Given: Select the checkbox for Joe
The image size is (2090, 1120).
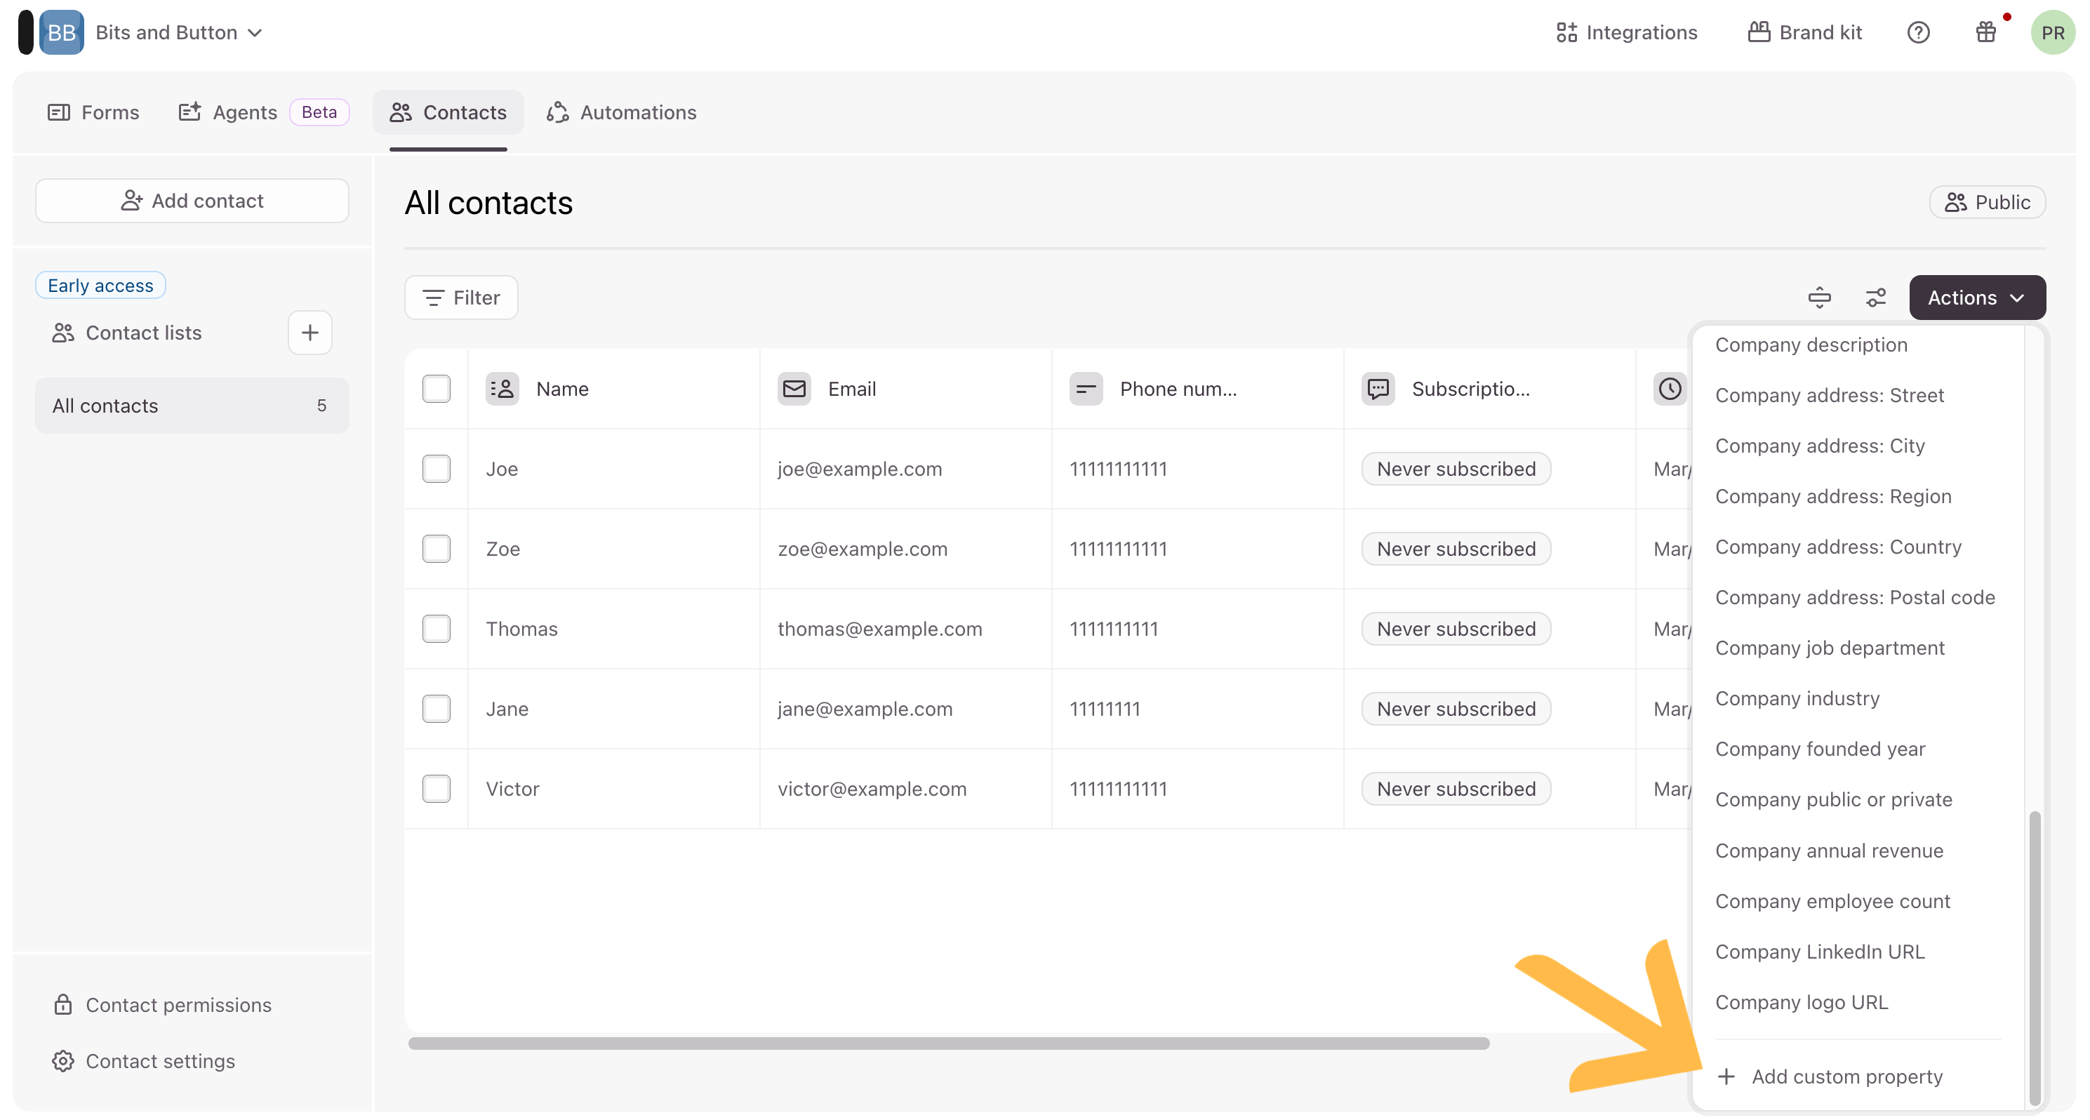Looking at the screenshot, I should [437, 469].
